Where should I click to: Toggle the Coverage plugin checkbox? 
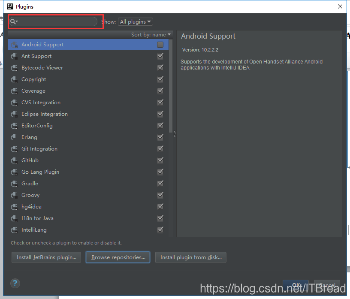[160, 91]
